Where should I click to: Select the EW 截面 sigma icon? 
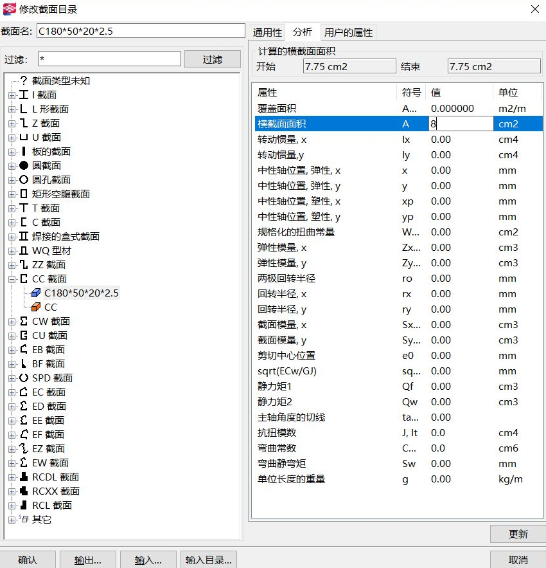24,463
